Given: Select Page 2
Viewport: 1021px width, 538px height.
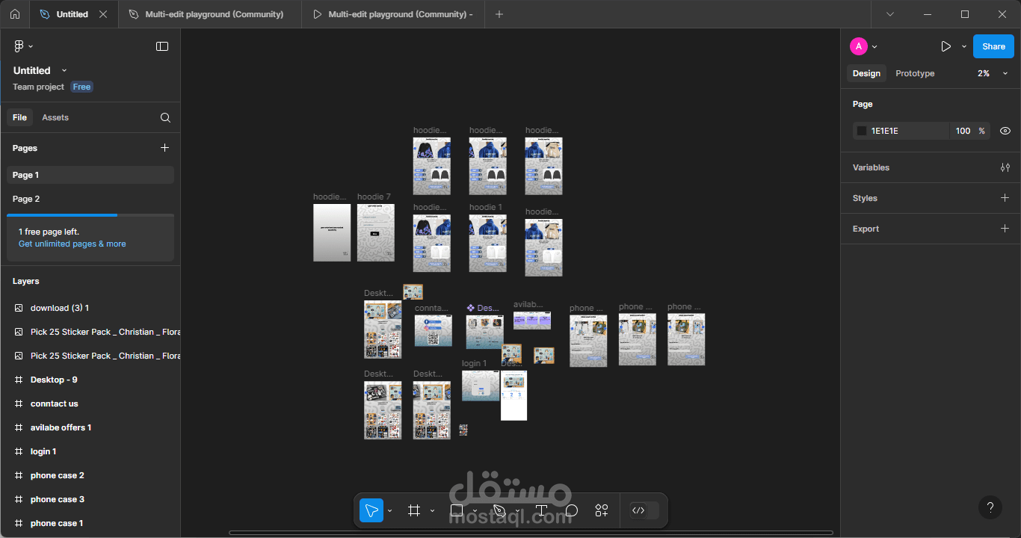Looking at the screenshot, I should click(90, 199).
